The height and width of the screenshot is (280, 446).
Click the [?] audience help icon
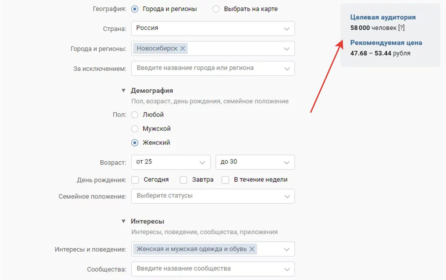pos(401,28)
